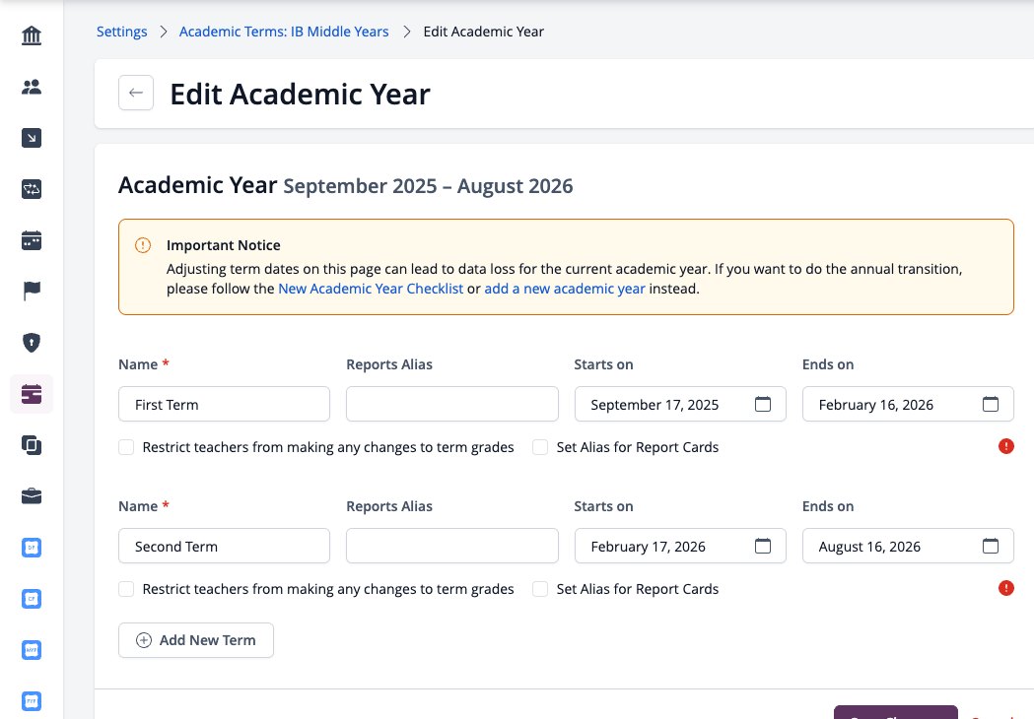The height and width of the screenshot is (719, 1034).
Task: Click the Add New Term button
Action: coord(196,640)
